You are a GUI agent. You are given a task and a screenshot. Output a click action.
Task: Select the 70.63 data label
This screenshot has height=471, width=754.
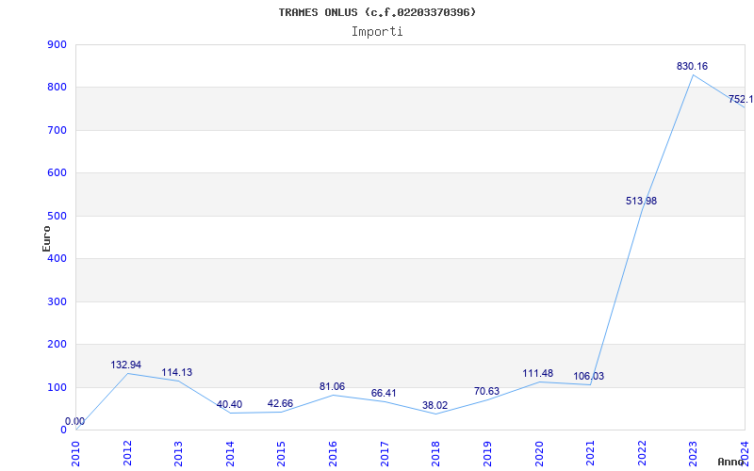pyautogui.click(x=486, y=392)
